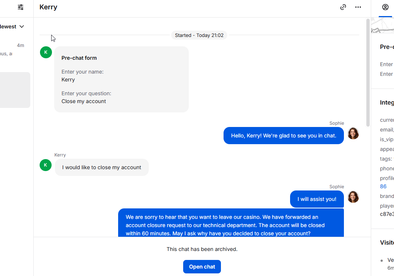Open the three-dots more options menu
This screenshot has height=276, width=394.
[x=358, y=7]
